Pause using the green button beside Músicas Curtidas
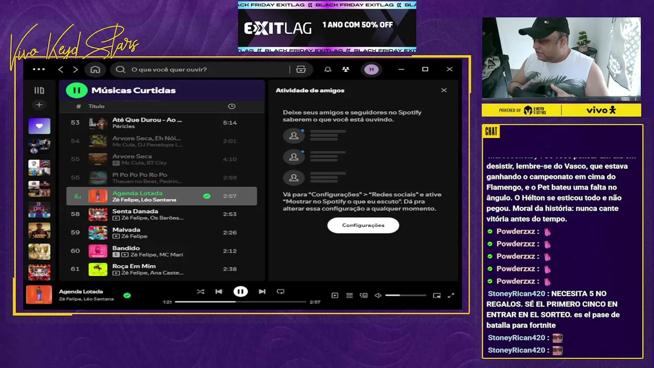 pos(77,90)
